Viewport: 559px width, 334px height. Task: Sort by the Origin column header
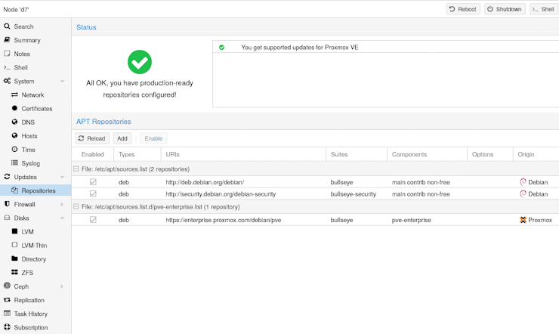pos(536,154)
